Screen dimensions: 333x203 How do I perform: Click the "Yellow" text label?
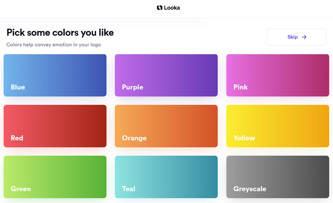[244, 138]
